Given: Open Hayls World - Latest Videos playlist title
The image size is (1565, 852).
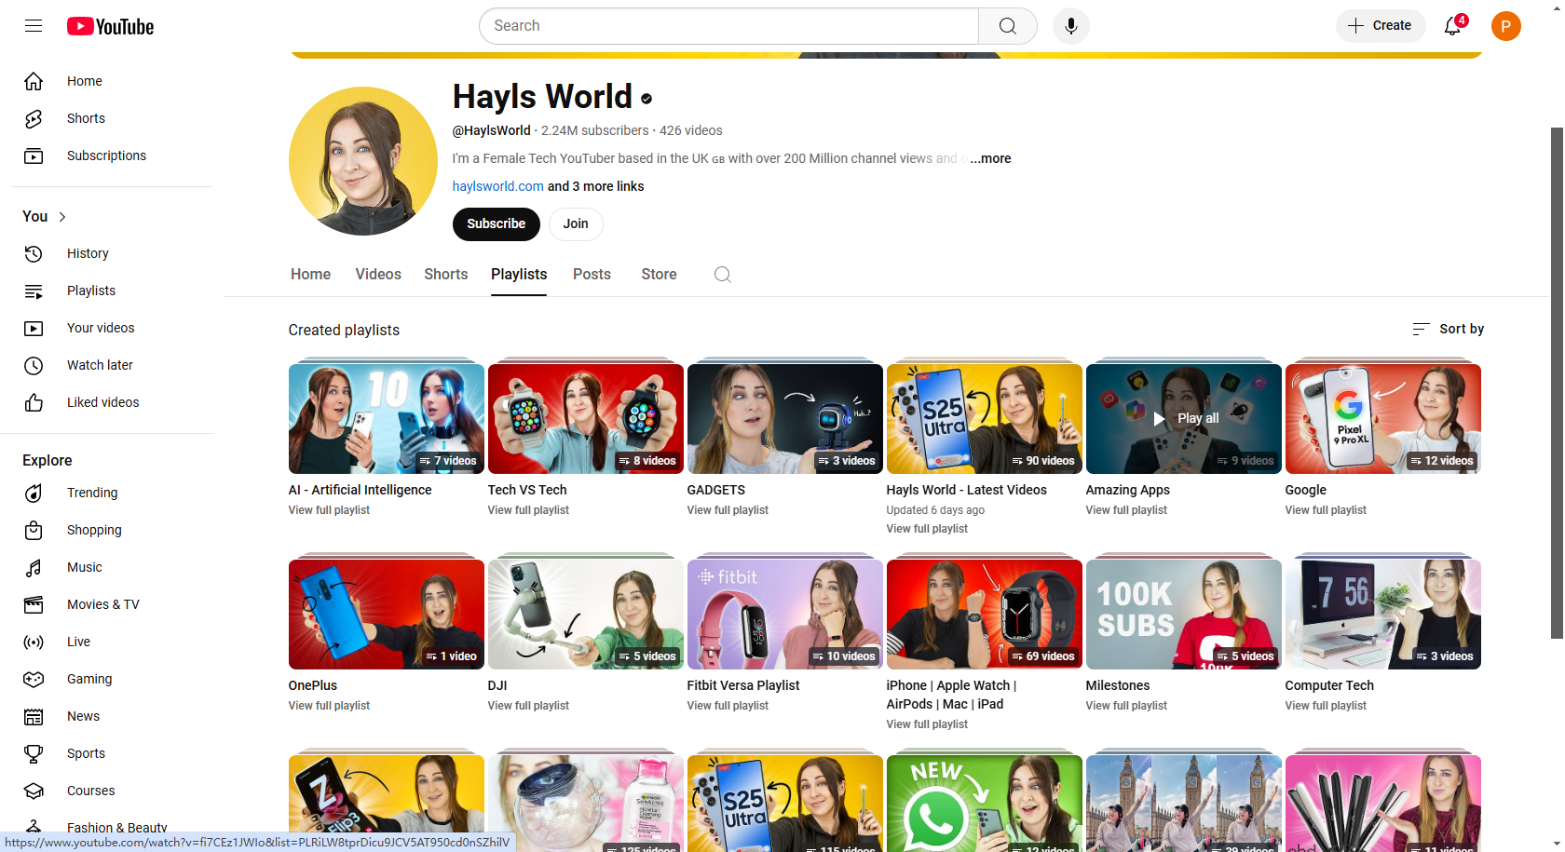Looking at the screenshot, I should [967, 490].
